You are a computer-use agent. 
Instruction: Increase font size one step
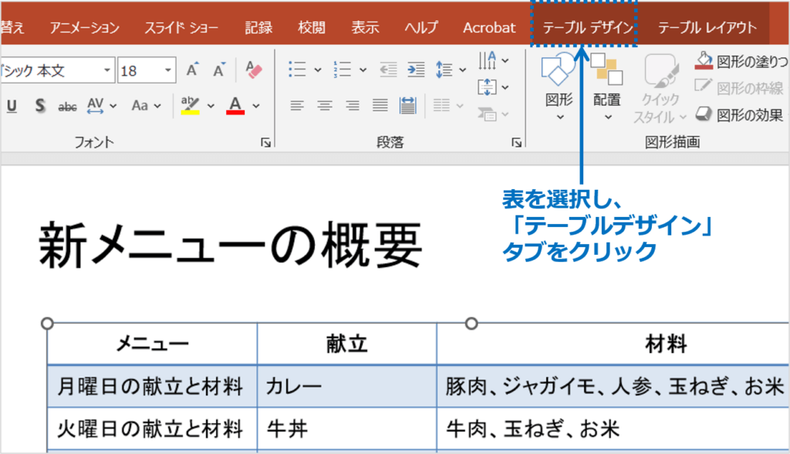pyautogui.click(x=192, y=69)
